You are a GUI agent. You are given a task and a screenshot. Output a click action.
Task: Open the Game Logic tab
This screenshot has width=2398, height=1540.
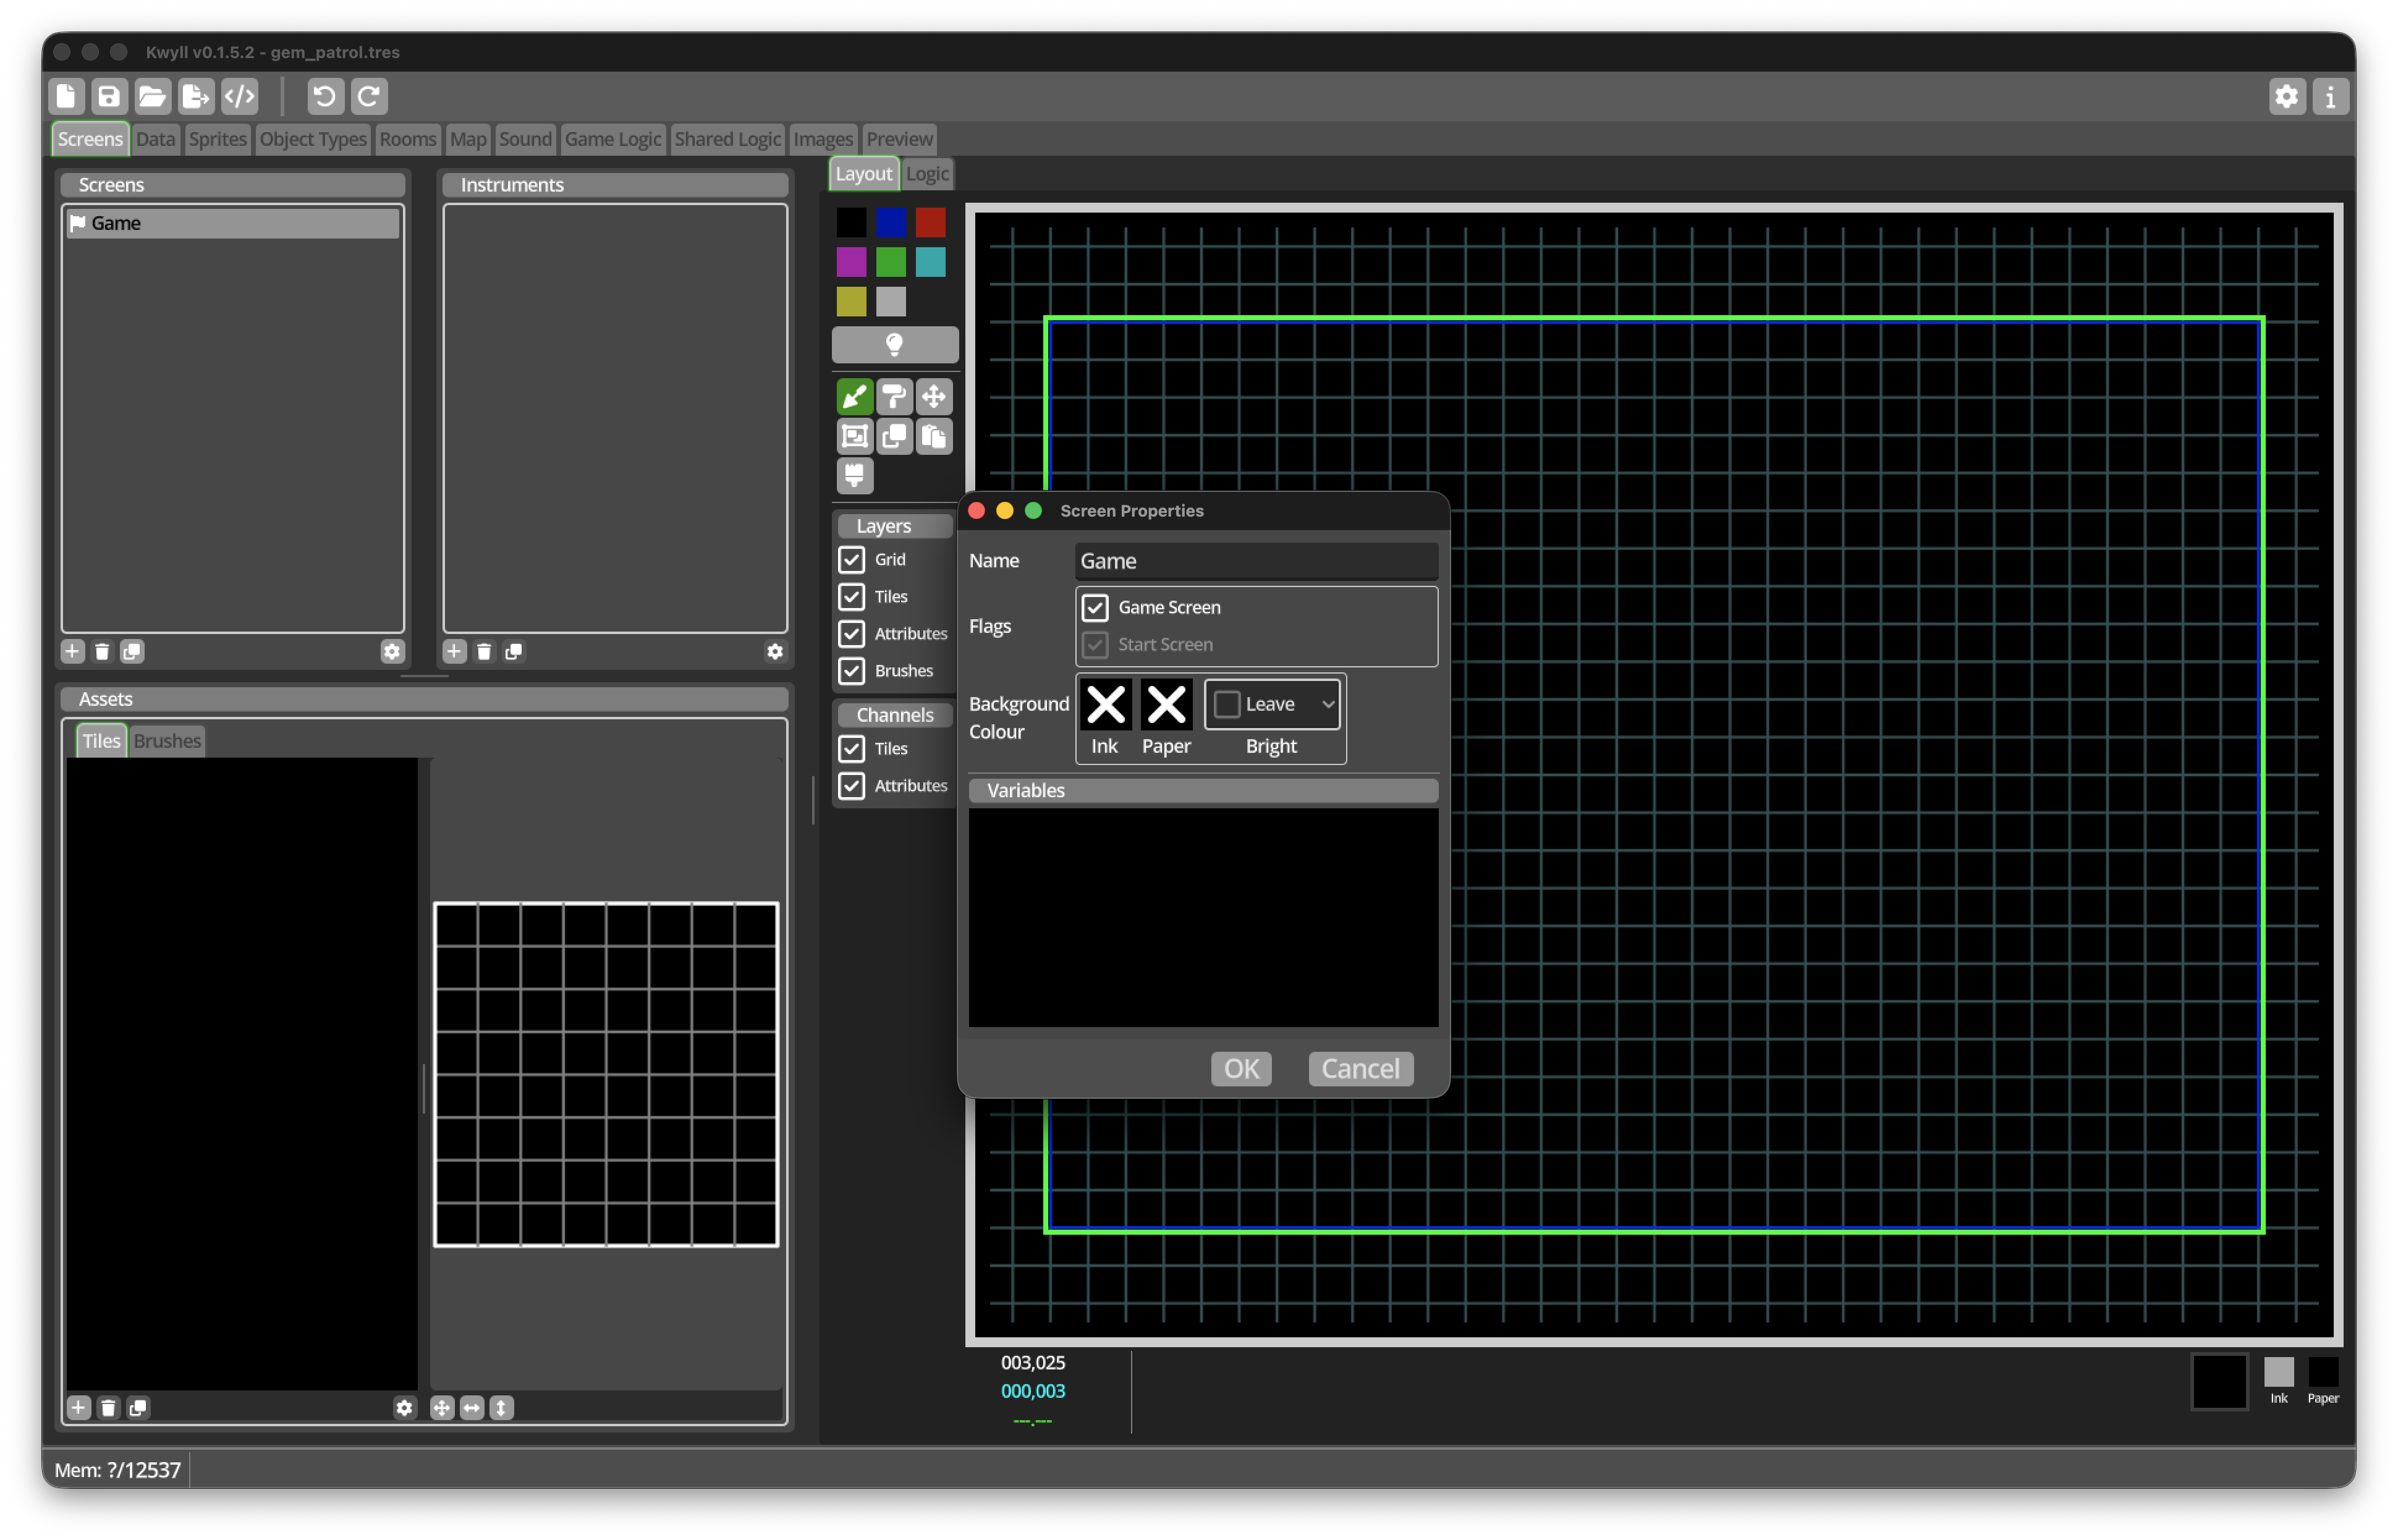[x=612, y=139]
